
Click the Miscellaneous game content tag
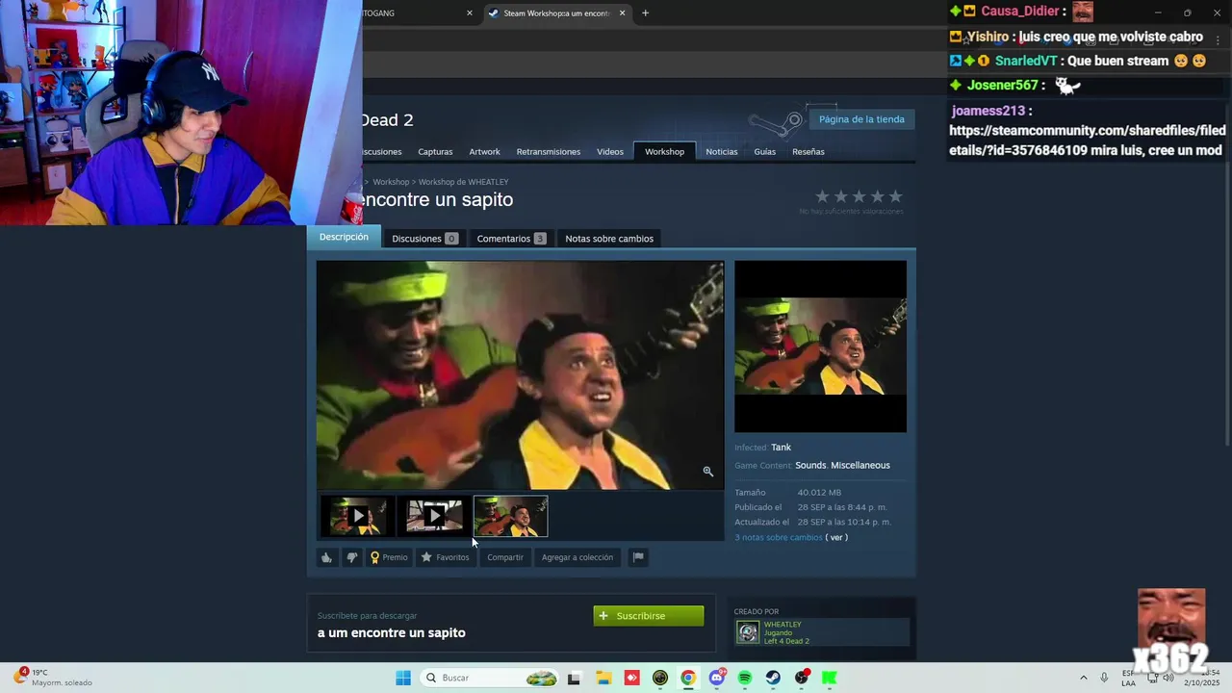[860, 466]
